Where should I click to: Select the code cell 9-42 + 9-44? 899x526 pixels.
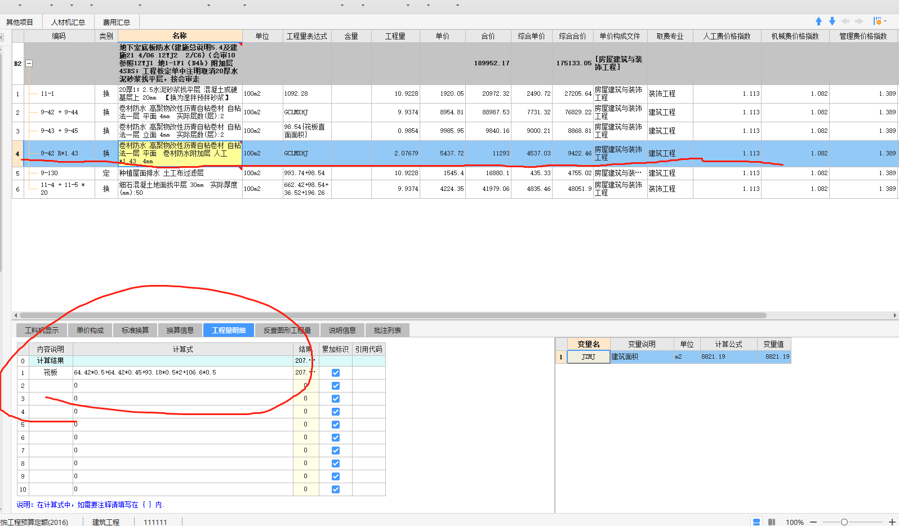[x=59, y=113]
